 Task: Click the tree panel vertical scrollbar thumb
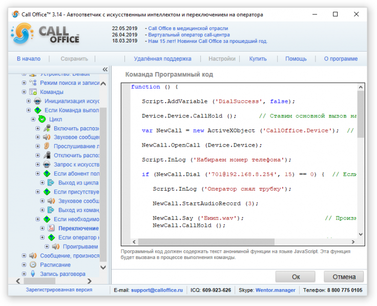coord(103,184)
